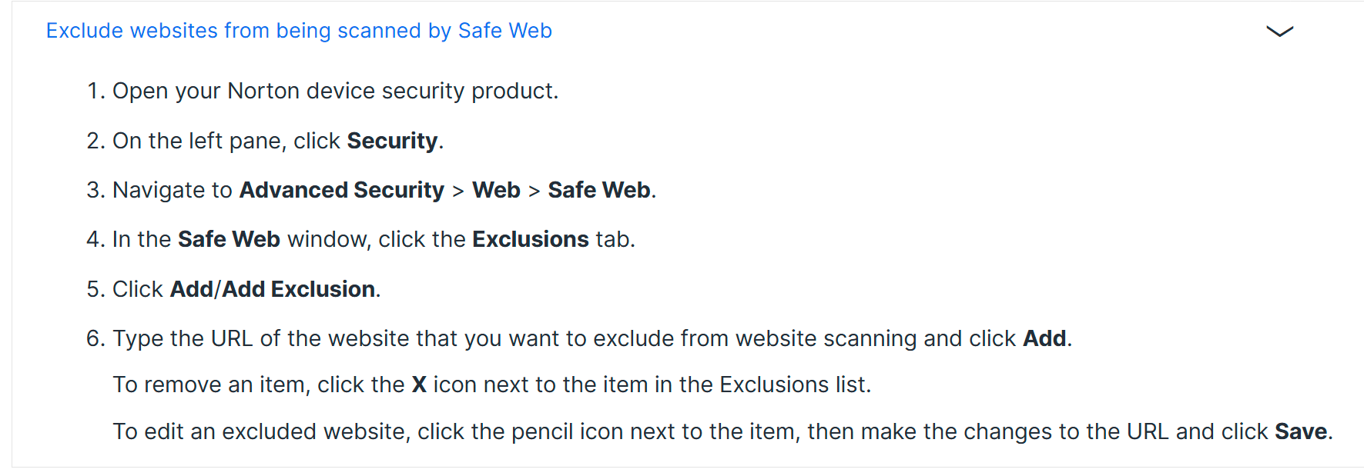Click the bold Add word ending step 6
1364x476 pixels.
pos(1044,338)
